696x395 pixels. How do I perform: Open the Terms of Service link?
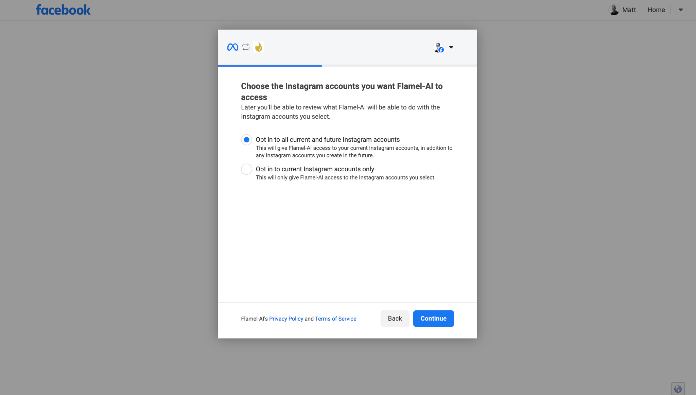click(335, 319)
